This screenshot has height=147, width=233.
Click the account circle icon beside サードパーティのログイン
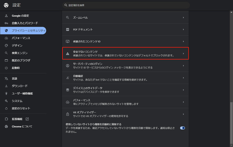[x=67, y=66]
